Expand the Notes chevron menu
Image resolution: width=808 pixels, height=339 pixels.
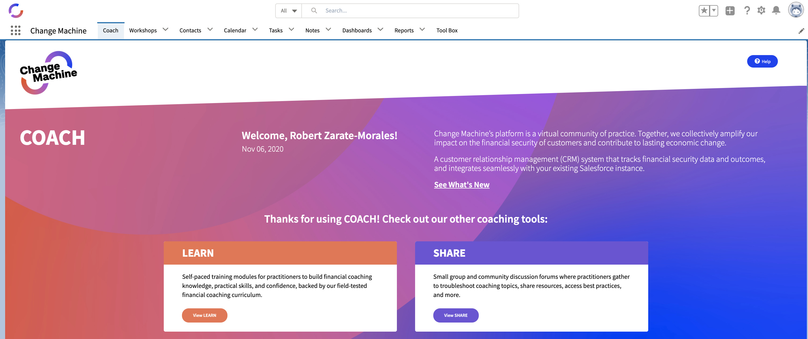tap(328, 30)
